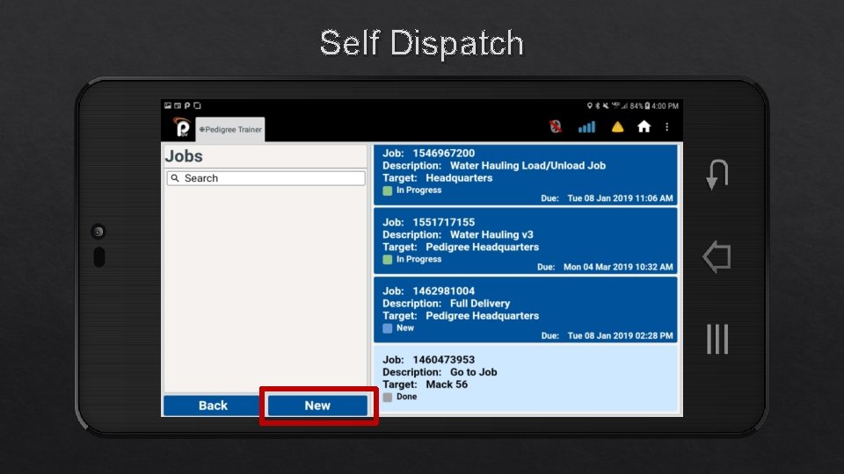Tap the phone's back arrow hardware key

pyautogui.click(x=717, y=256)
